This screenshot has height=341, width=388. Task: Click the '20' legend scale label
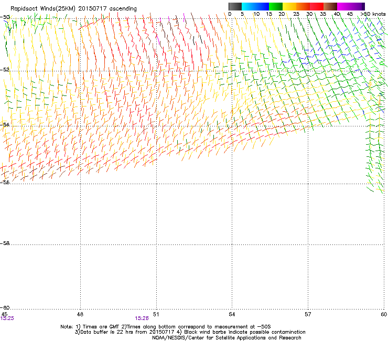click(282, 14)
